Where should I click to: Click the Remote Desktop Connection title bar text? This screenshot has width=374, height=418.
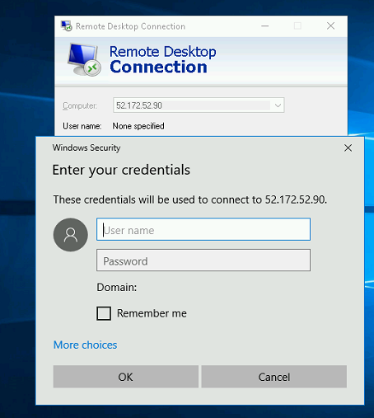click(131, 26)
